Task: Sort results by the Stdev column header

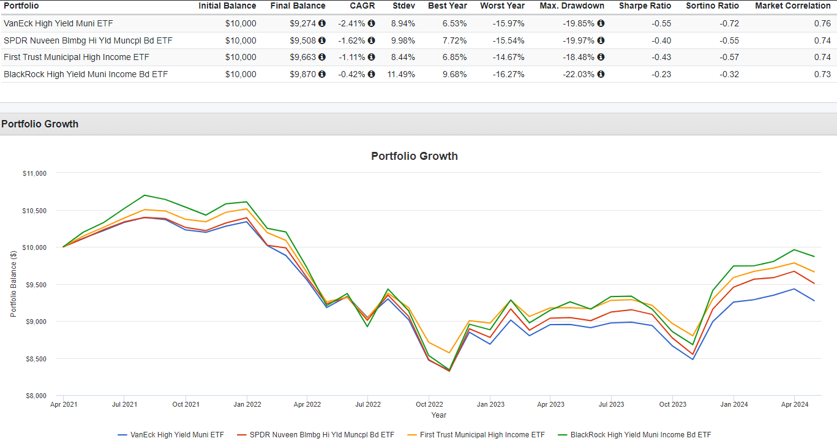Action: [x=403, y=6]
